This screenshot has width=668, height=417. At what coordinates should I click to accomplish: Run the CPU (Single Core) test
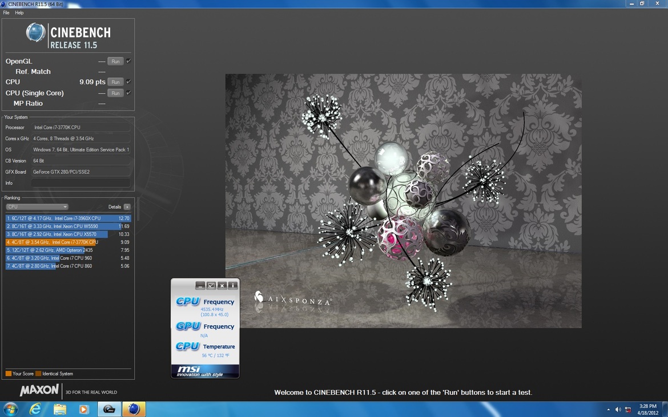tap(115, 93)
